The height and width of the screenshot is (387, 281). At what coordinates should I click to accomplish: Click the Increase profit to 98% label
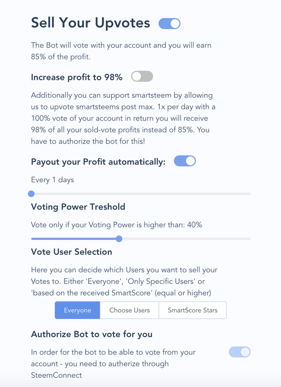click(x=77, y=77)
